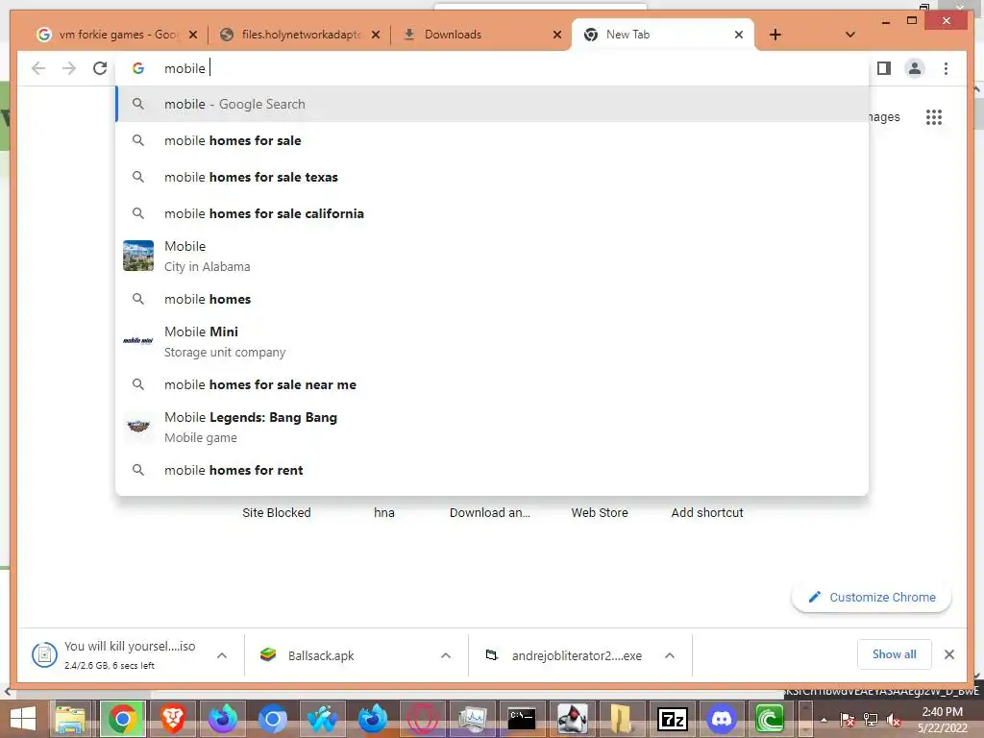Open a new tab with plus button
The image size is (984, 738).
775,35
